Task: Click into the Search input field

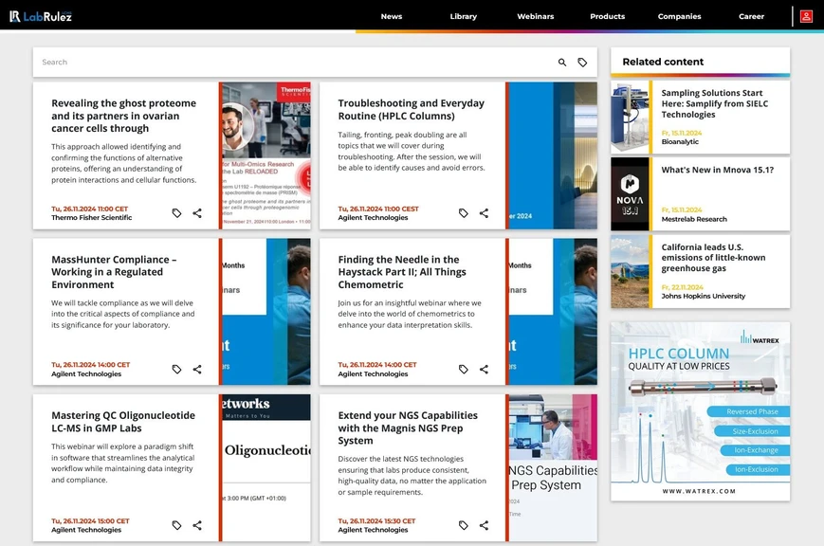Action: click(x=294, y=62)
